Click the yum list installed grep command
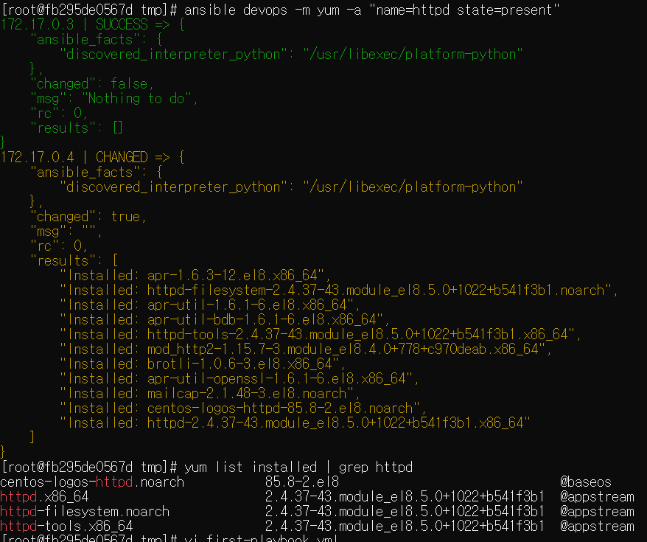Image resolution: width=647 pixels, height=542 pixels. tap(298, 467)
